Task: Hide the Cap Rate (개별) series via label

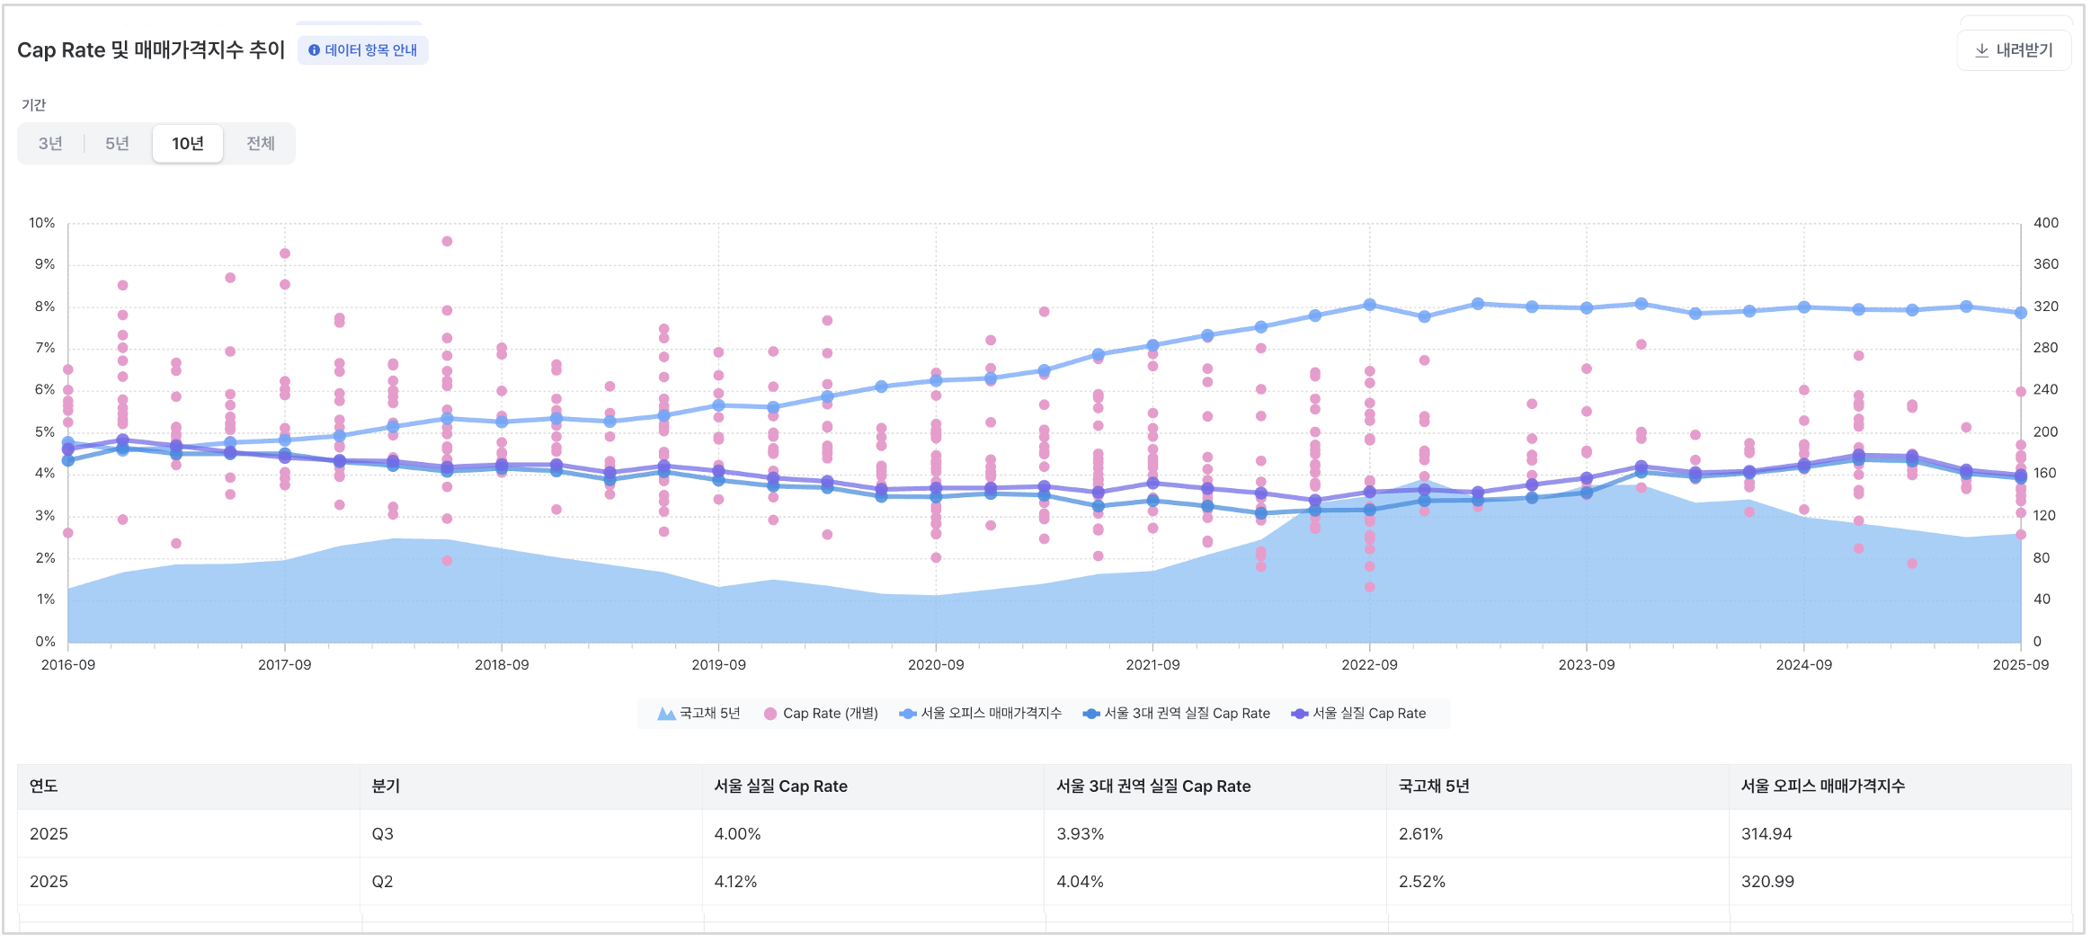Action: point(831,714)
